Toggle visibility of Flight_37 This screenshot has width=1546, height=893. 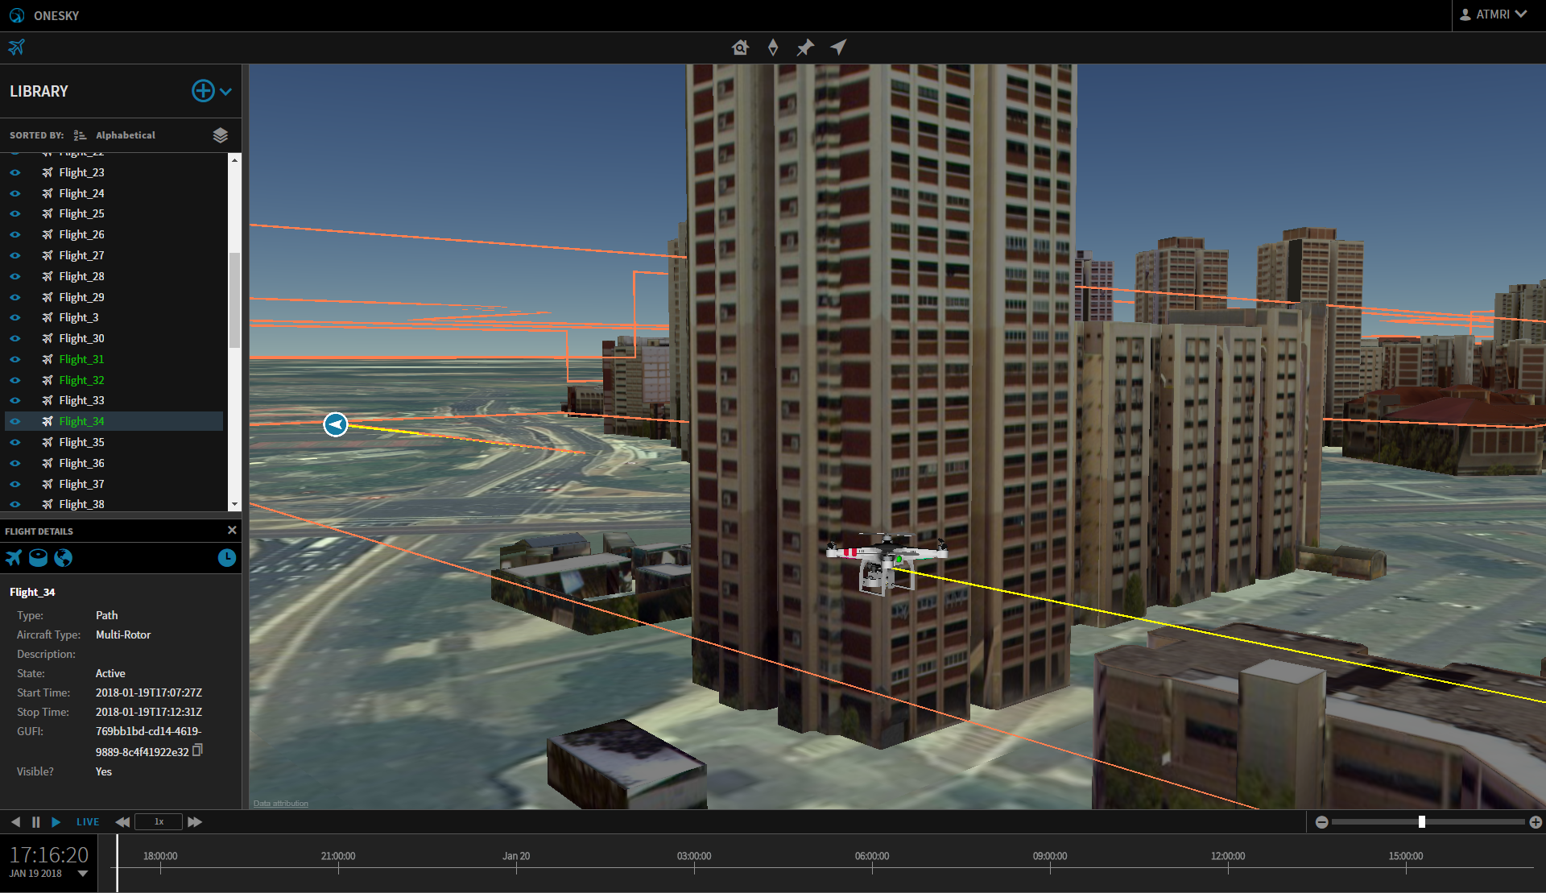coord(14,484)
